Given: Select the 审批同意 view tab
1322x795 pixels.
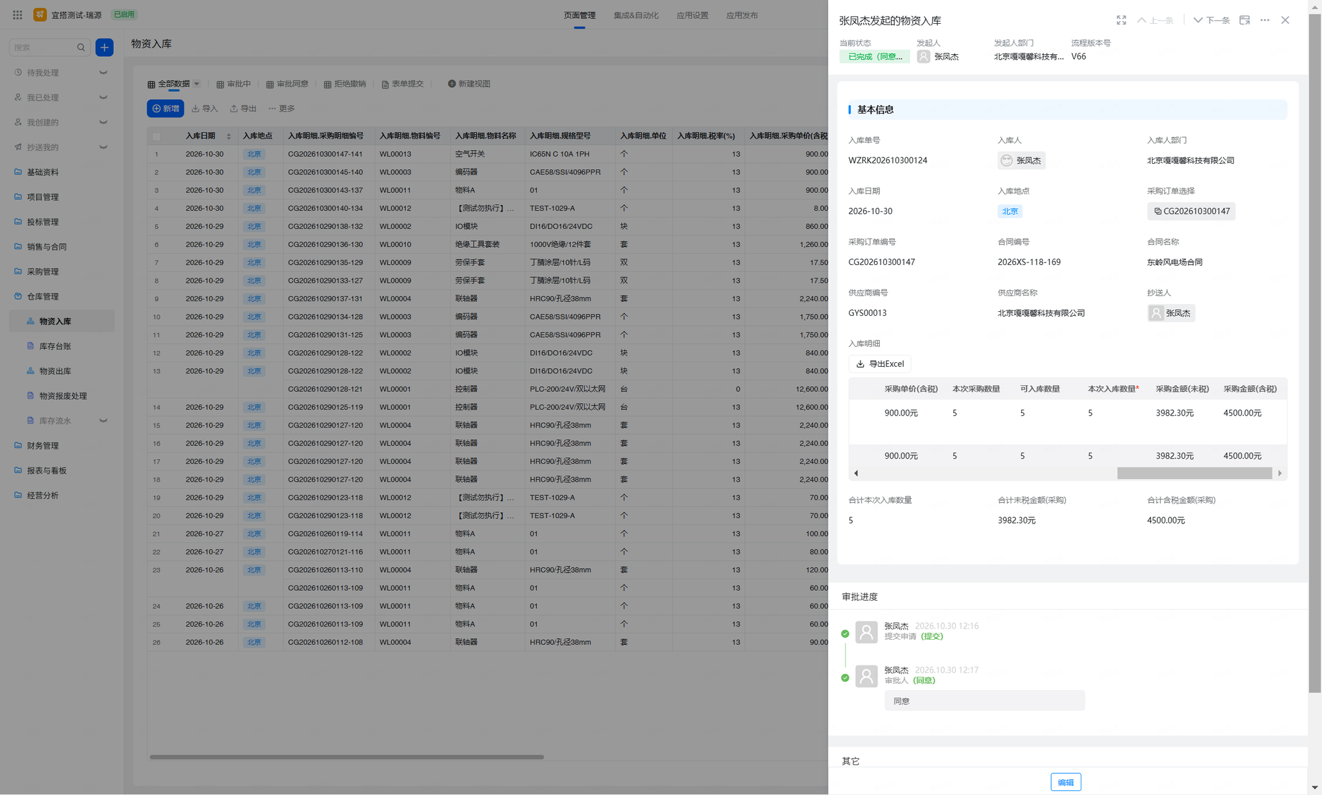Looking at the screenshot, I should coord(287,84).
